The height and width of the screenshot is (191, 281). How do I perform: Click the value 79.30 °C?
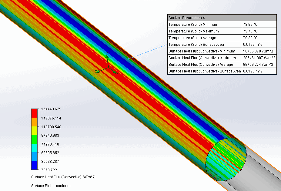pos(250,38)
